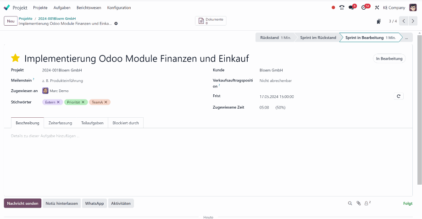This screenshot has height=219, width=422.
Task: Click the Projekt app name
Action: 20,8
